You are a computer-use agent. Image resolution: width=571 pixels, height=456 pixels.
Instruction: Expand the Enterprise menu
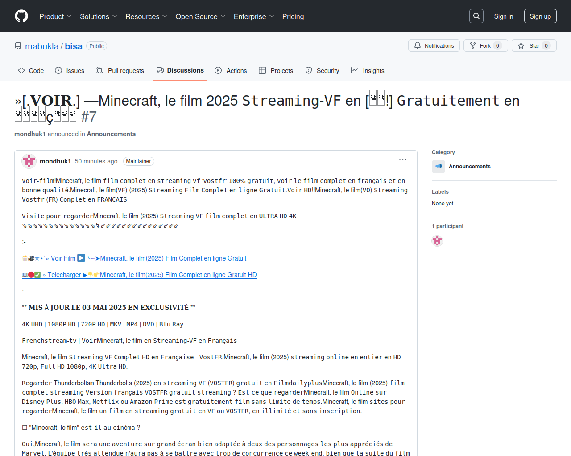point(254,16)
